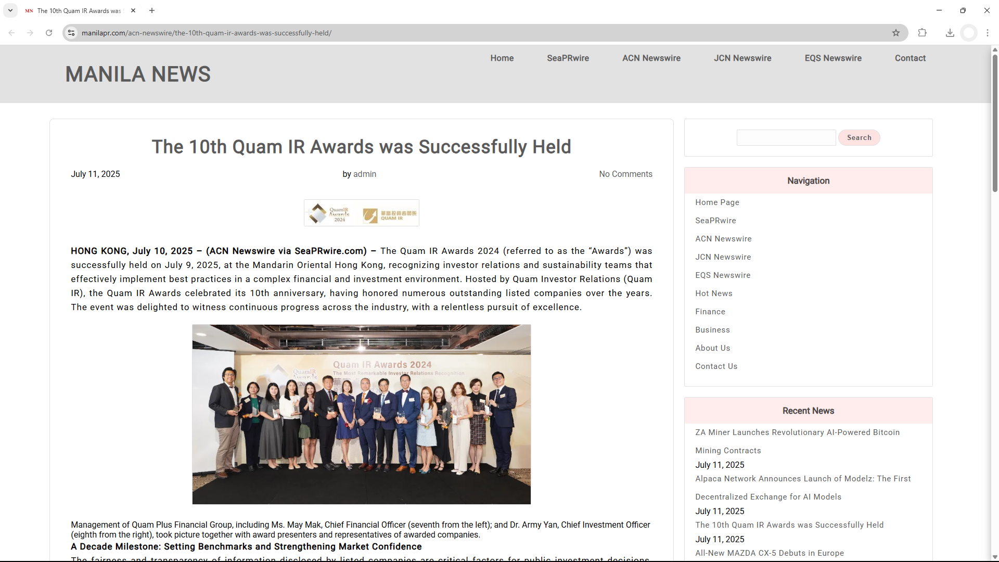Open JCN Newswire in top menu
The height and width of the screenshot is (562, 999).
pyautogui.click(x=742, y=58)
